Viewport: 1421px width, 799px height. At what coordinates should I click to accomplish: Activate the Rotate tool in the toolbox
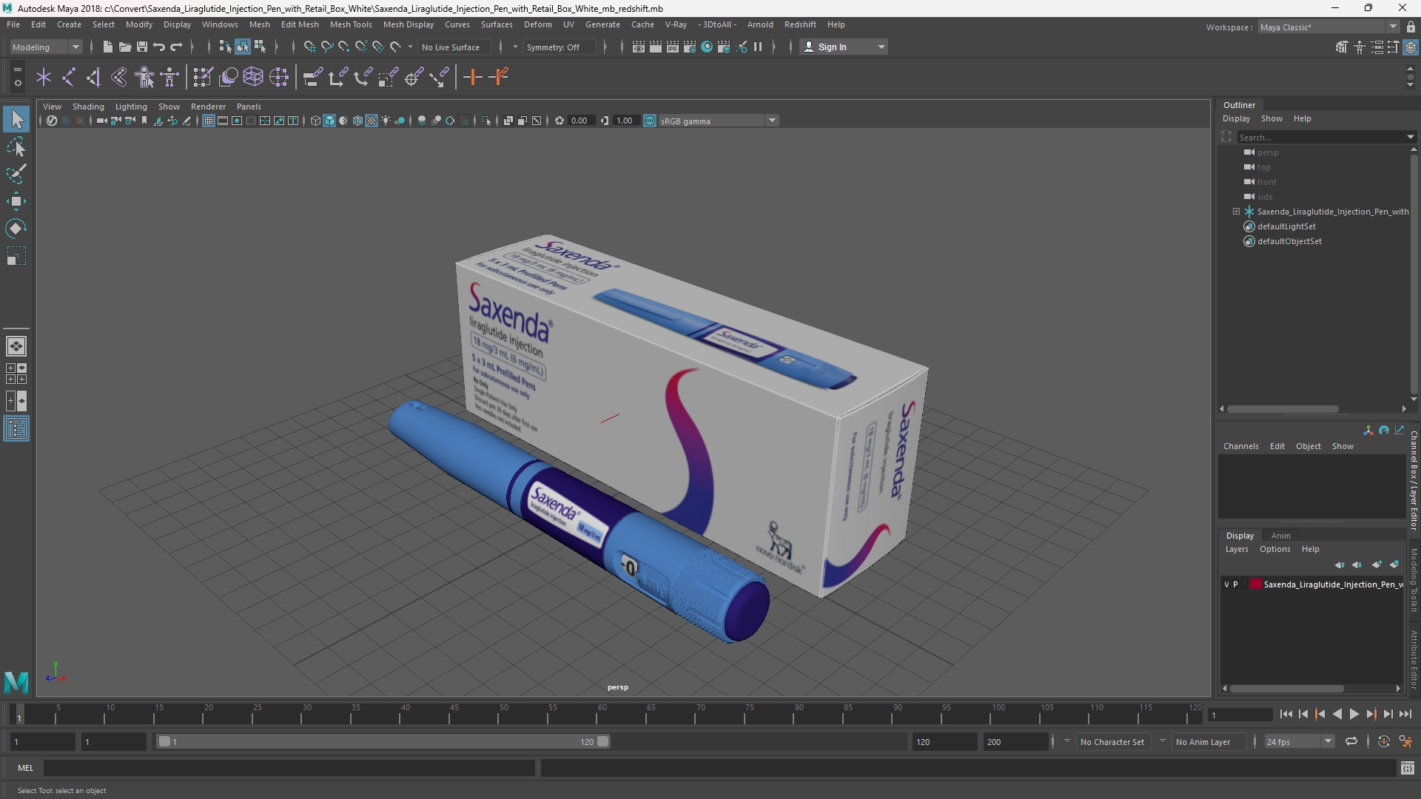[16, 229]
